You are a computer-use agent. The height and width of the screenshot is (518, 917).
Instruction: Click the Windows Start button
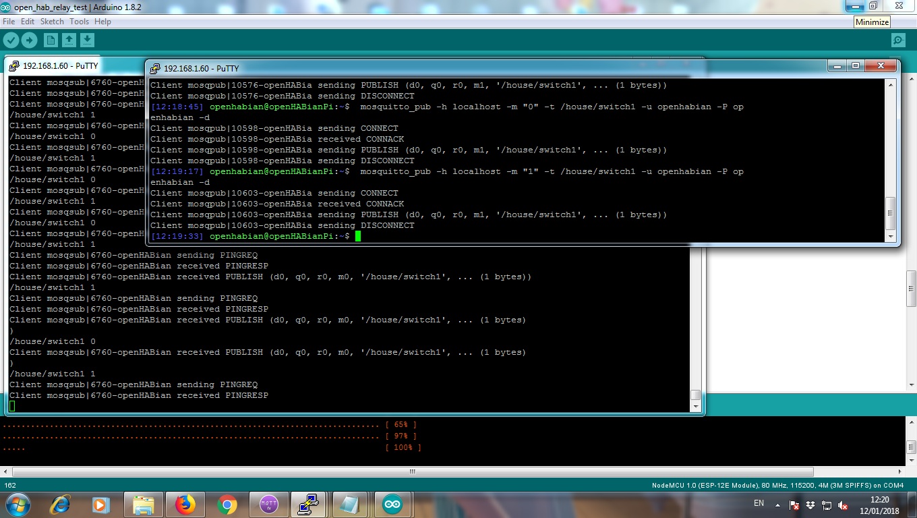coord(17,504)
